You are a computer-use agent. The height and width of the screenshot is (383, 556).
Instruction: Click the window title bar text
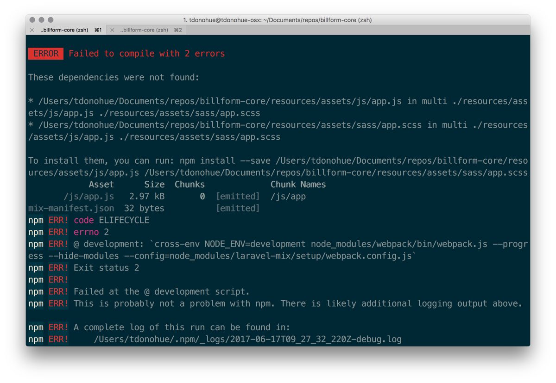278,20
